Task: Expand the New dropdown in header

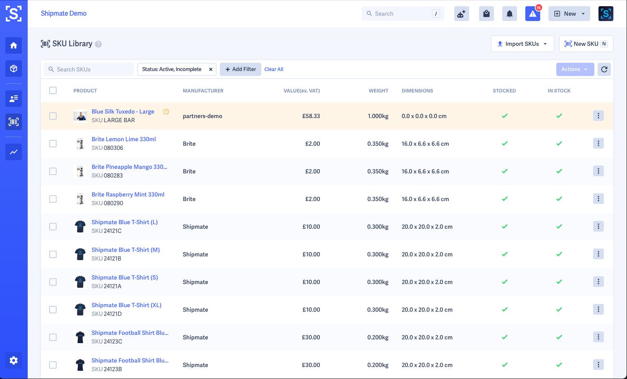Action: (x=569, y=14)
